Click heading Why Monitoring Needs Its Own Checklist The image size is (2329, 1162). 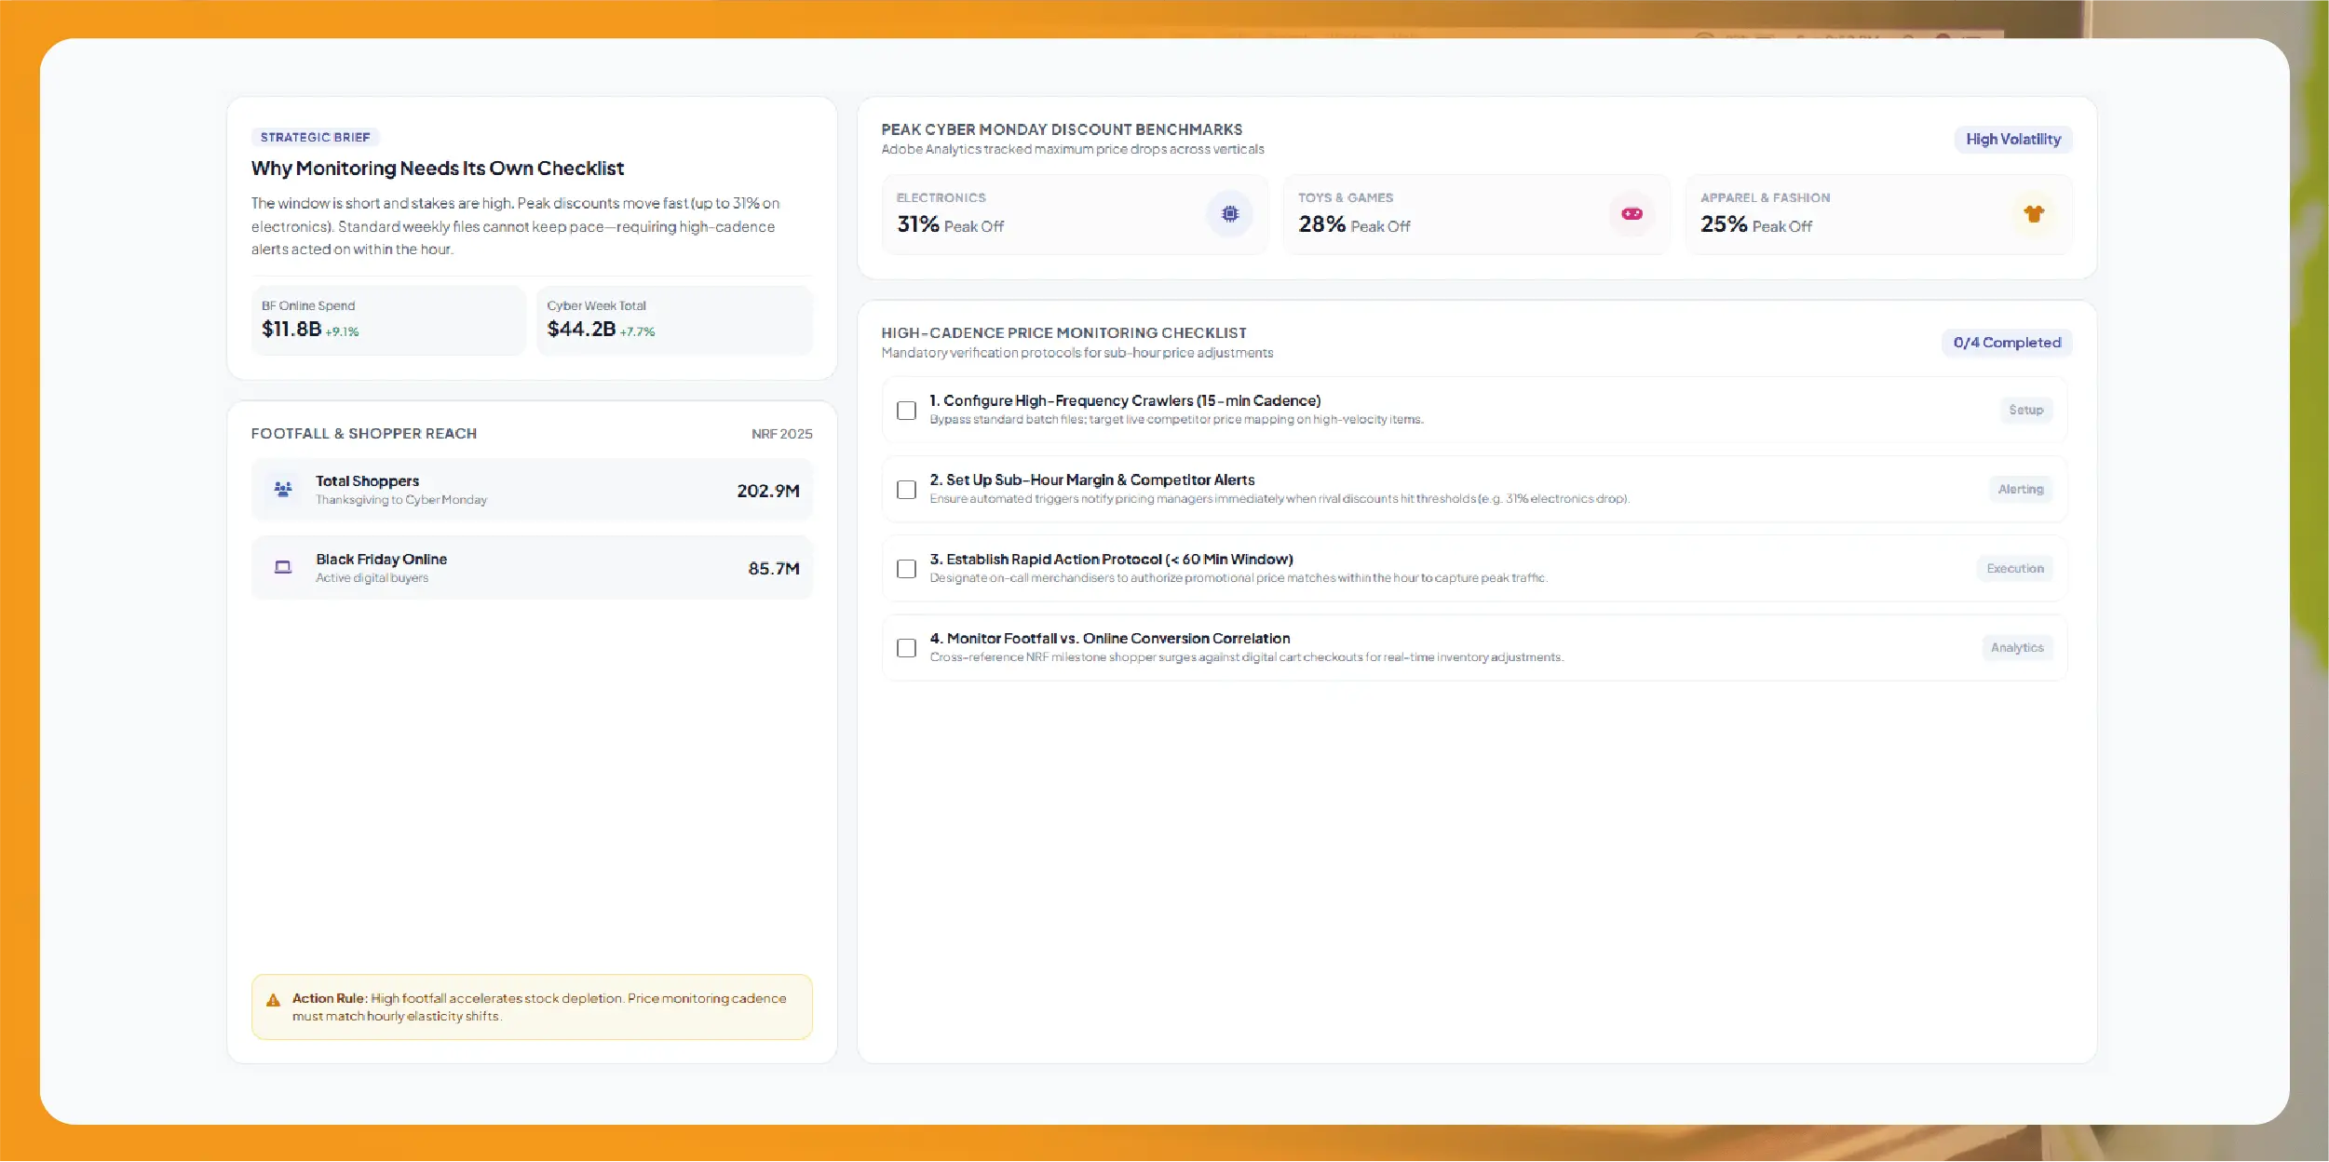tap(438, 169)
